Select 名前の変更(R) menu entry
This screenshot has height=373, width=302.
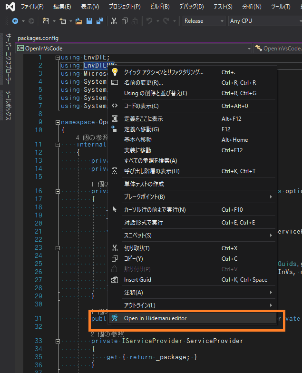192,83
